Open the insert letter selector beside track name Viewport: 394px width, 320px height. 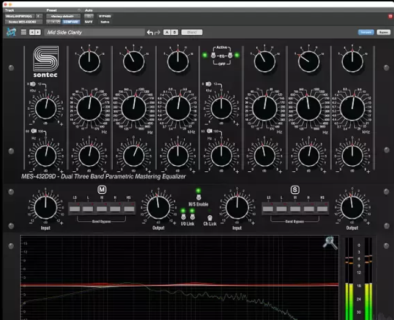pyautogui.click(x=39, y=16)
